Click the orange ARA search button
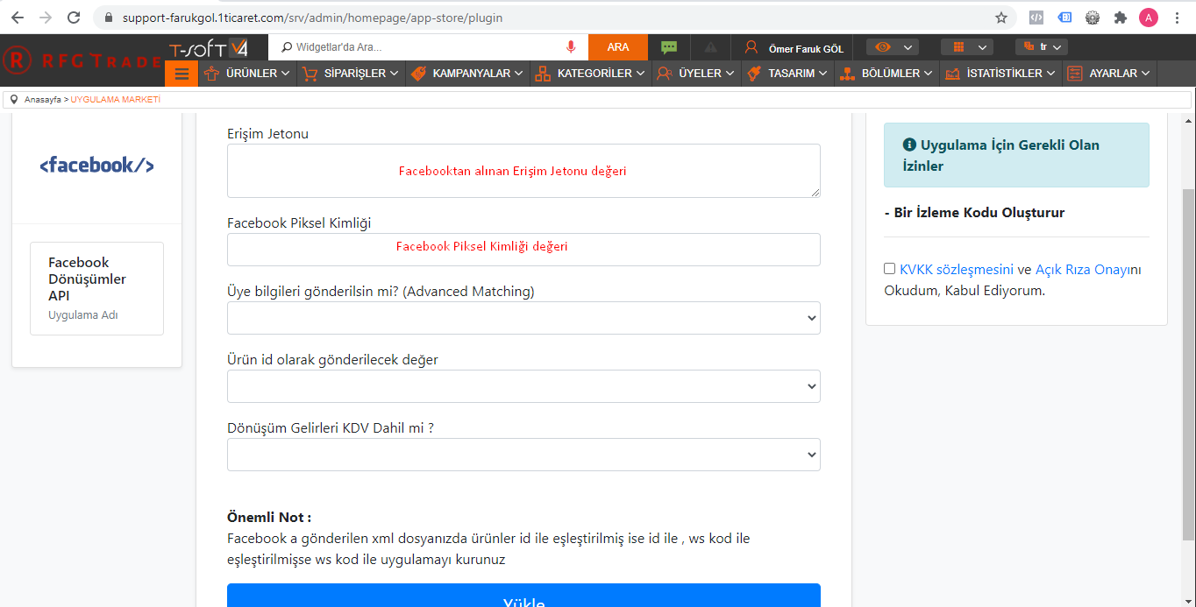Screen dimensions: 1196x607 pyautogui.click(x=618, y=47)
